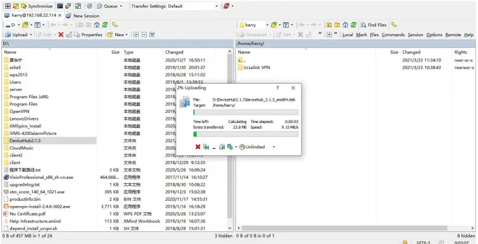The height and width of the screenshot is (244, 478).
Task: Open the Mark menu
Action: (x=362, y=35)
